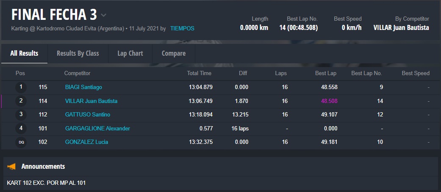Expand the FINAL FECHA 3 dropdown arrow

coord(104,16)
